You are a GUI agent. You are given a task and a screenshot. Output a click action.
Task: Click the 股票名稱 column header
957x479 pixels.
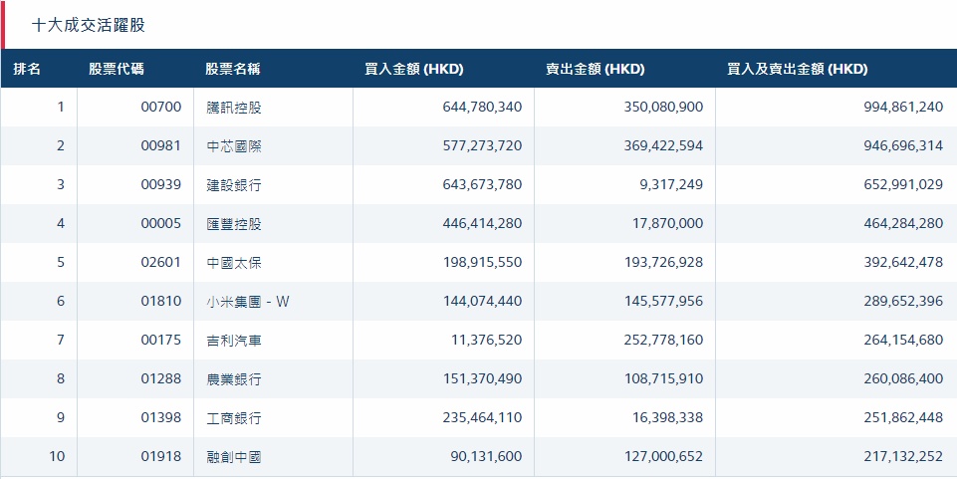click(x=233, y=70)
